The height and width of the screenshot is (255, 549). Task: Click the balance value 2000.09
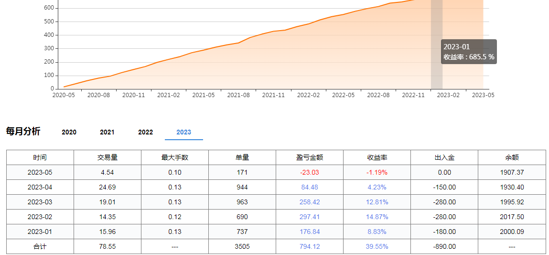coord(512,232)
